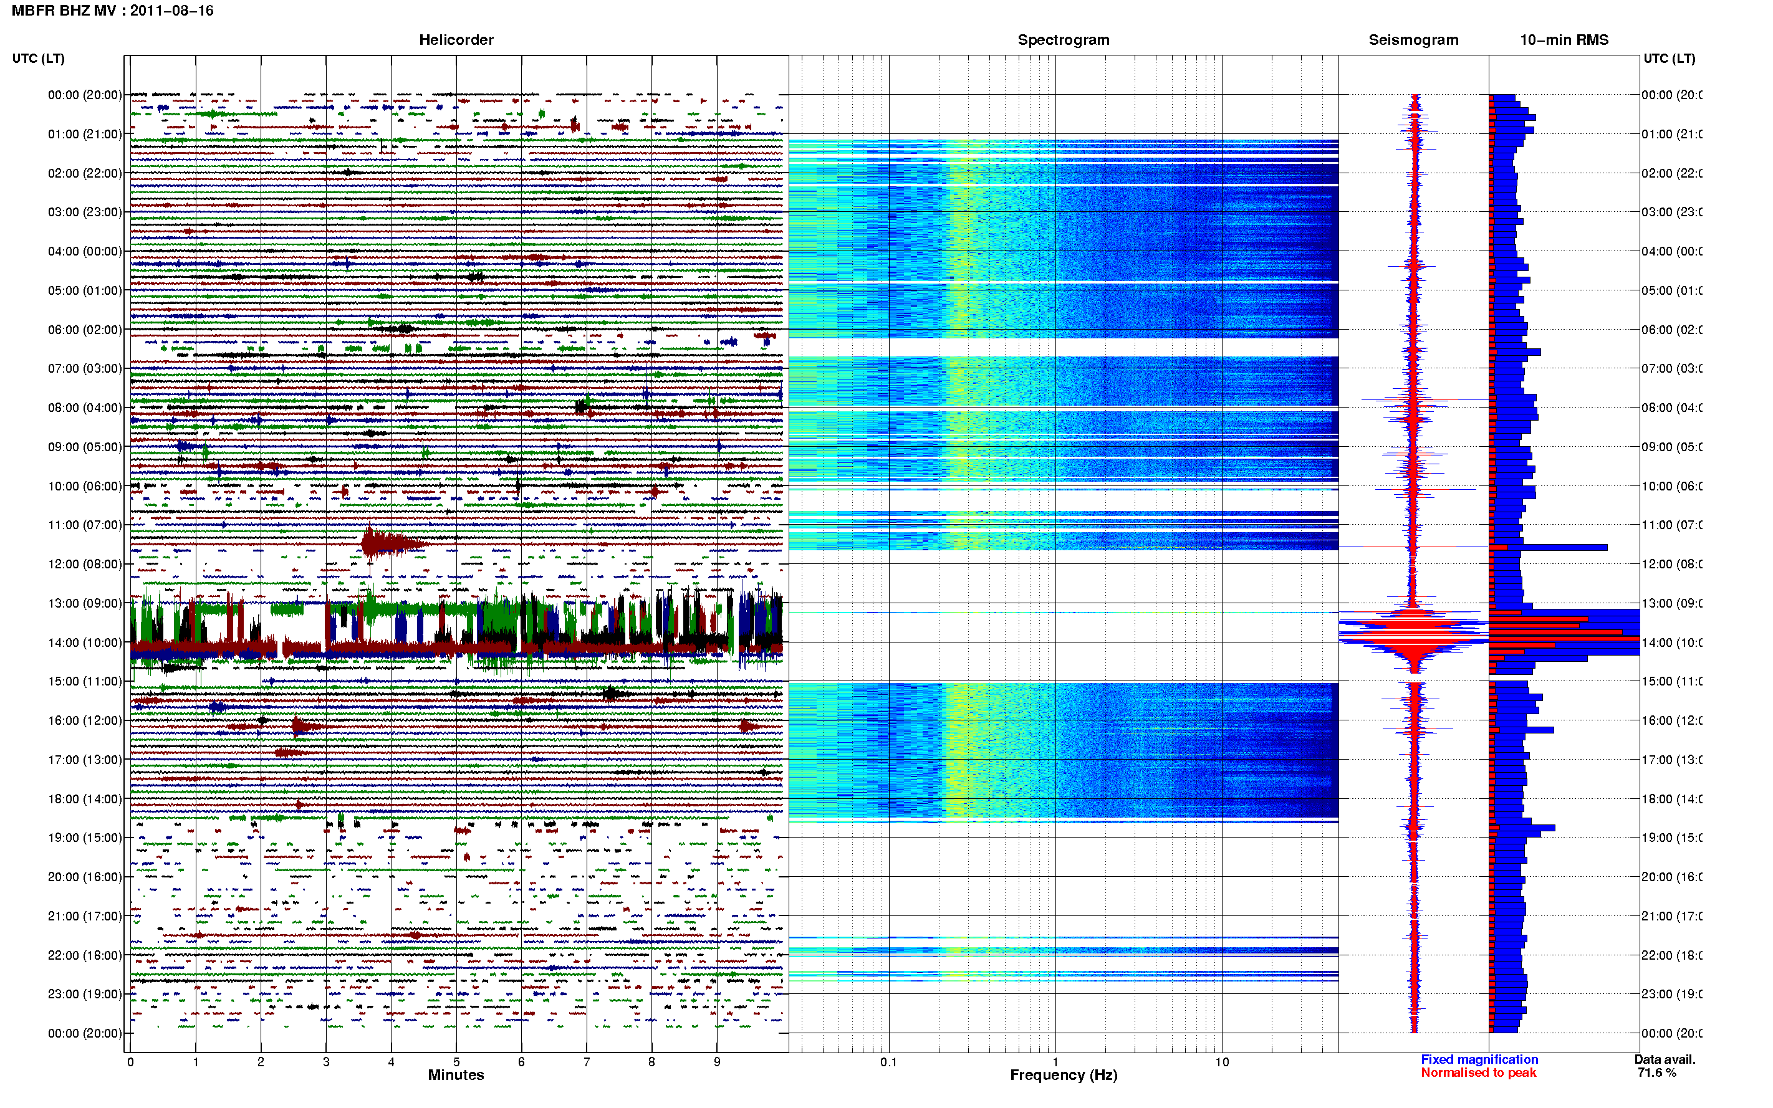
Task: Click the saturated seismogram burst near 14:00
Action: pos(1415,638)
